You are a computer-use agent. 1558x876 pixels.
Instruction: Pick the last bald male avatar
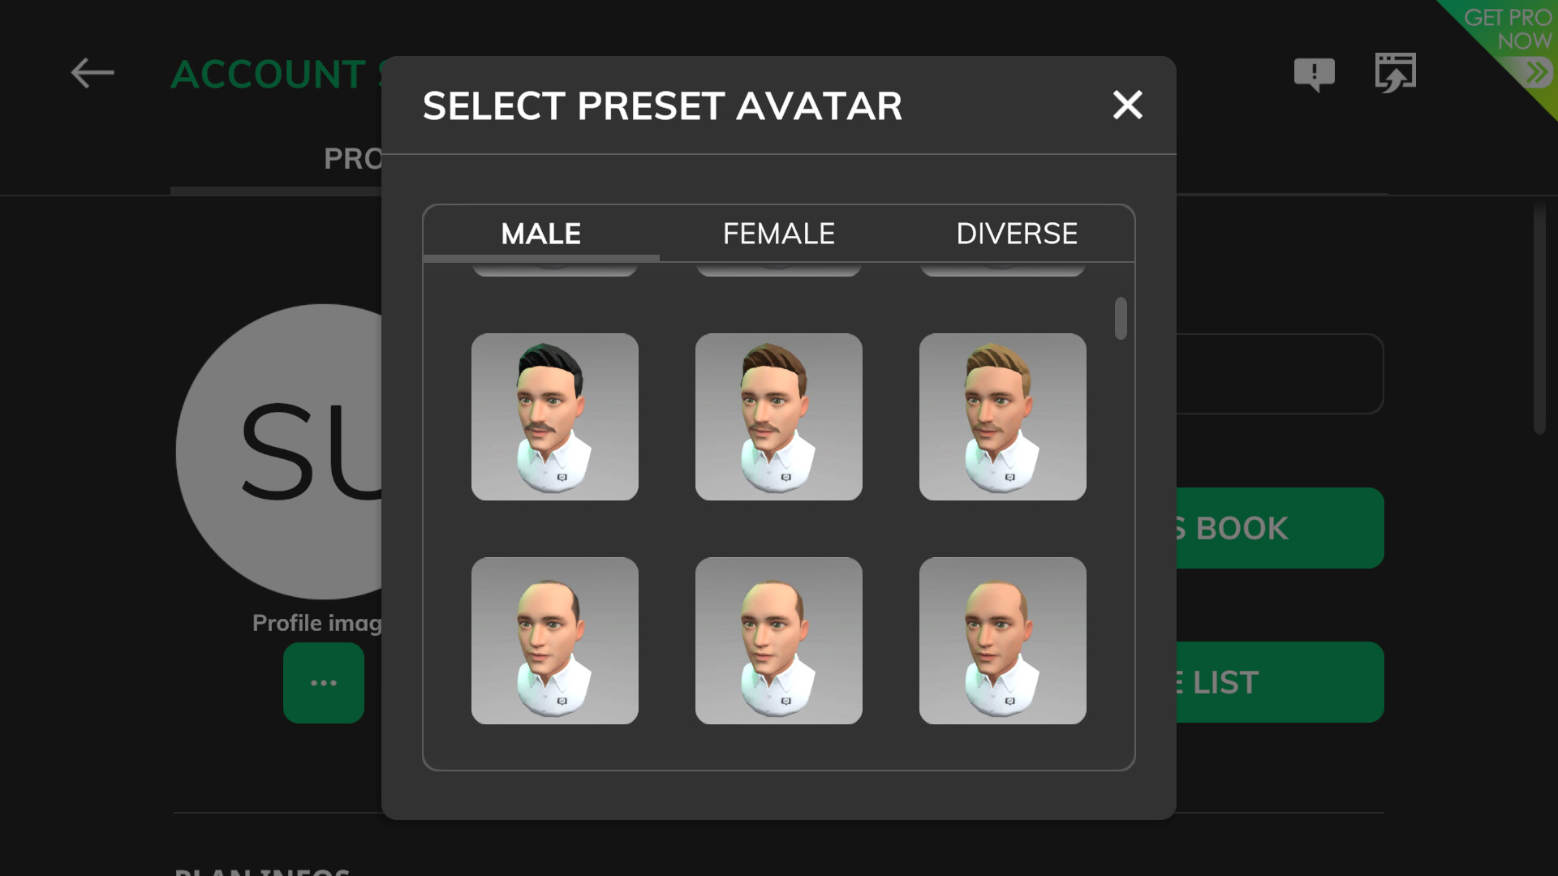click(1003, 641)
